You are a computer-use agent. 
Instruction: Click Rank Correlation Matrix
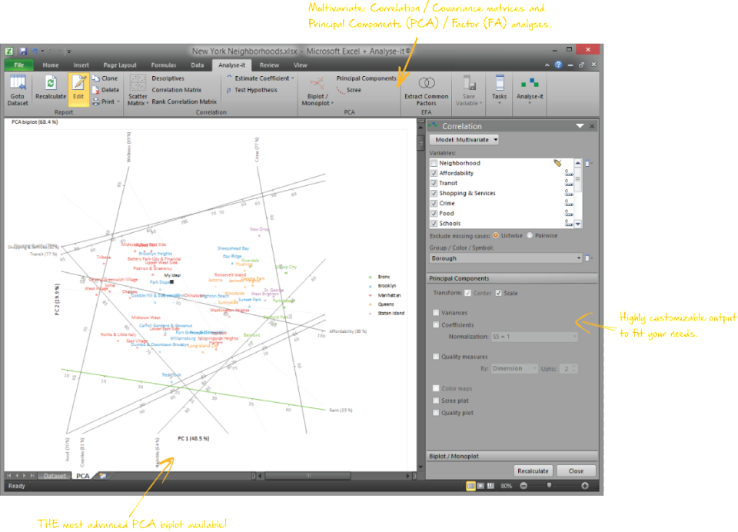point(184,101)
